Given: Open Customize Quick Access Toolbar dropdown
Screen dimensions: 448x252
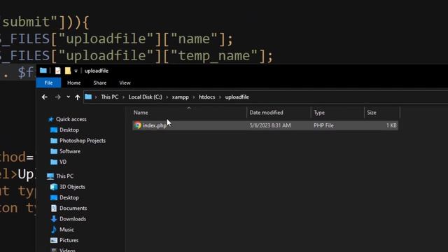Looking at the screenshot, I should pyautogui.click(x=76, y=71).
